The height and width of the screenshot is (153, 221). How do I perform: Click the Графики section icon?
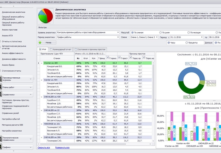(x=1, y=147)
